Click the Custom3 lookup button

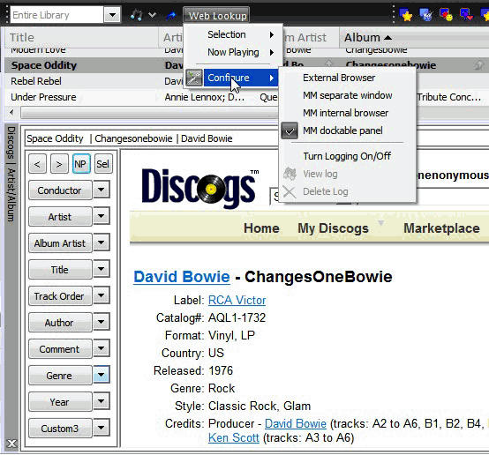[60, 429]
